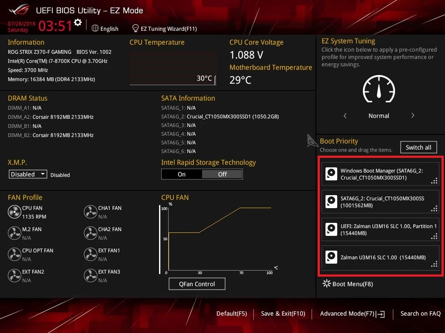
Task: Turn Intel Rapid Storage Technology On
Action: coord(182,174)
